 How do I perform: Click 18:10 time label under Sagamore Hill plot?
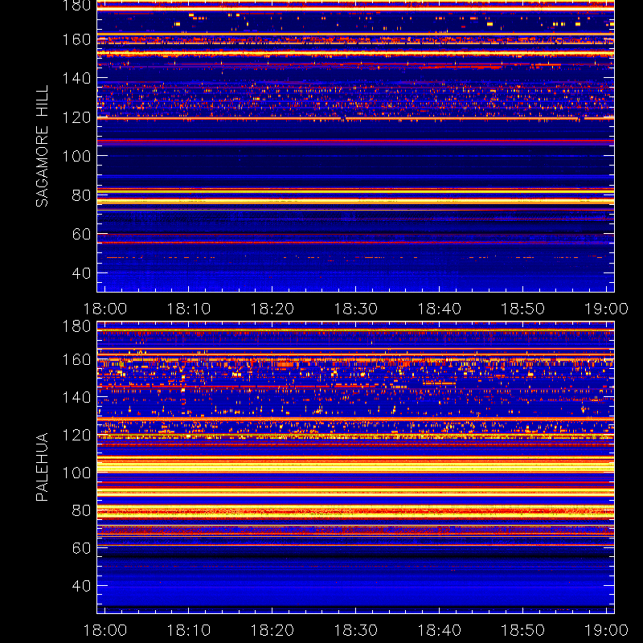[188, 309]
